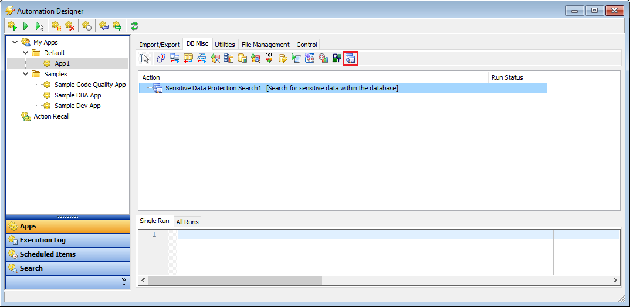Open the Apps navigation pane
Screen dimensions: 630x307
[x=68, y=226]
